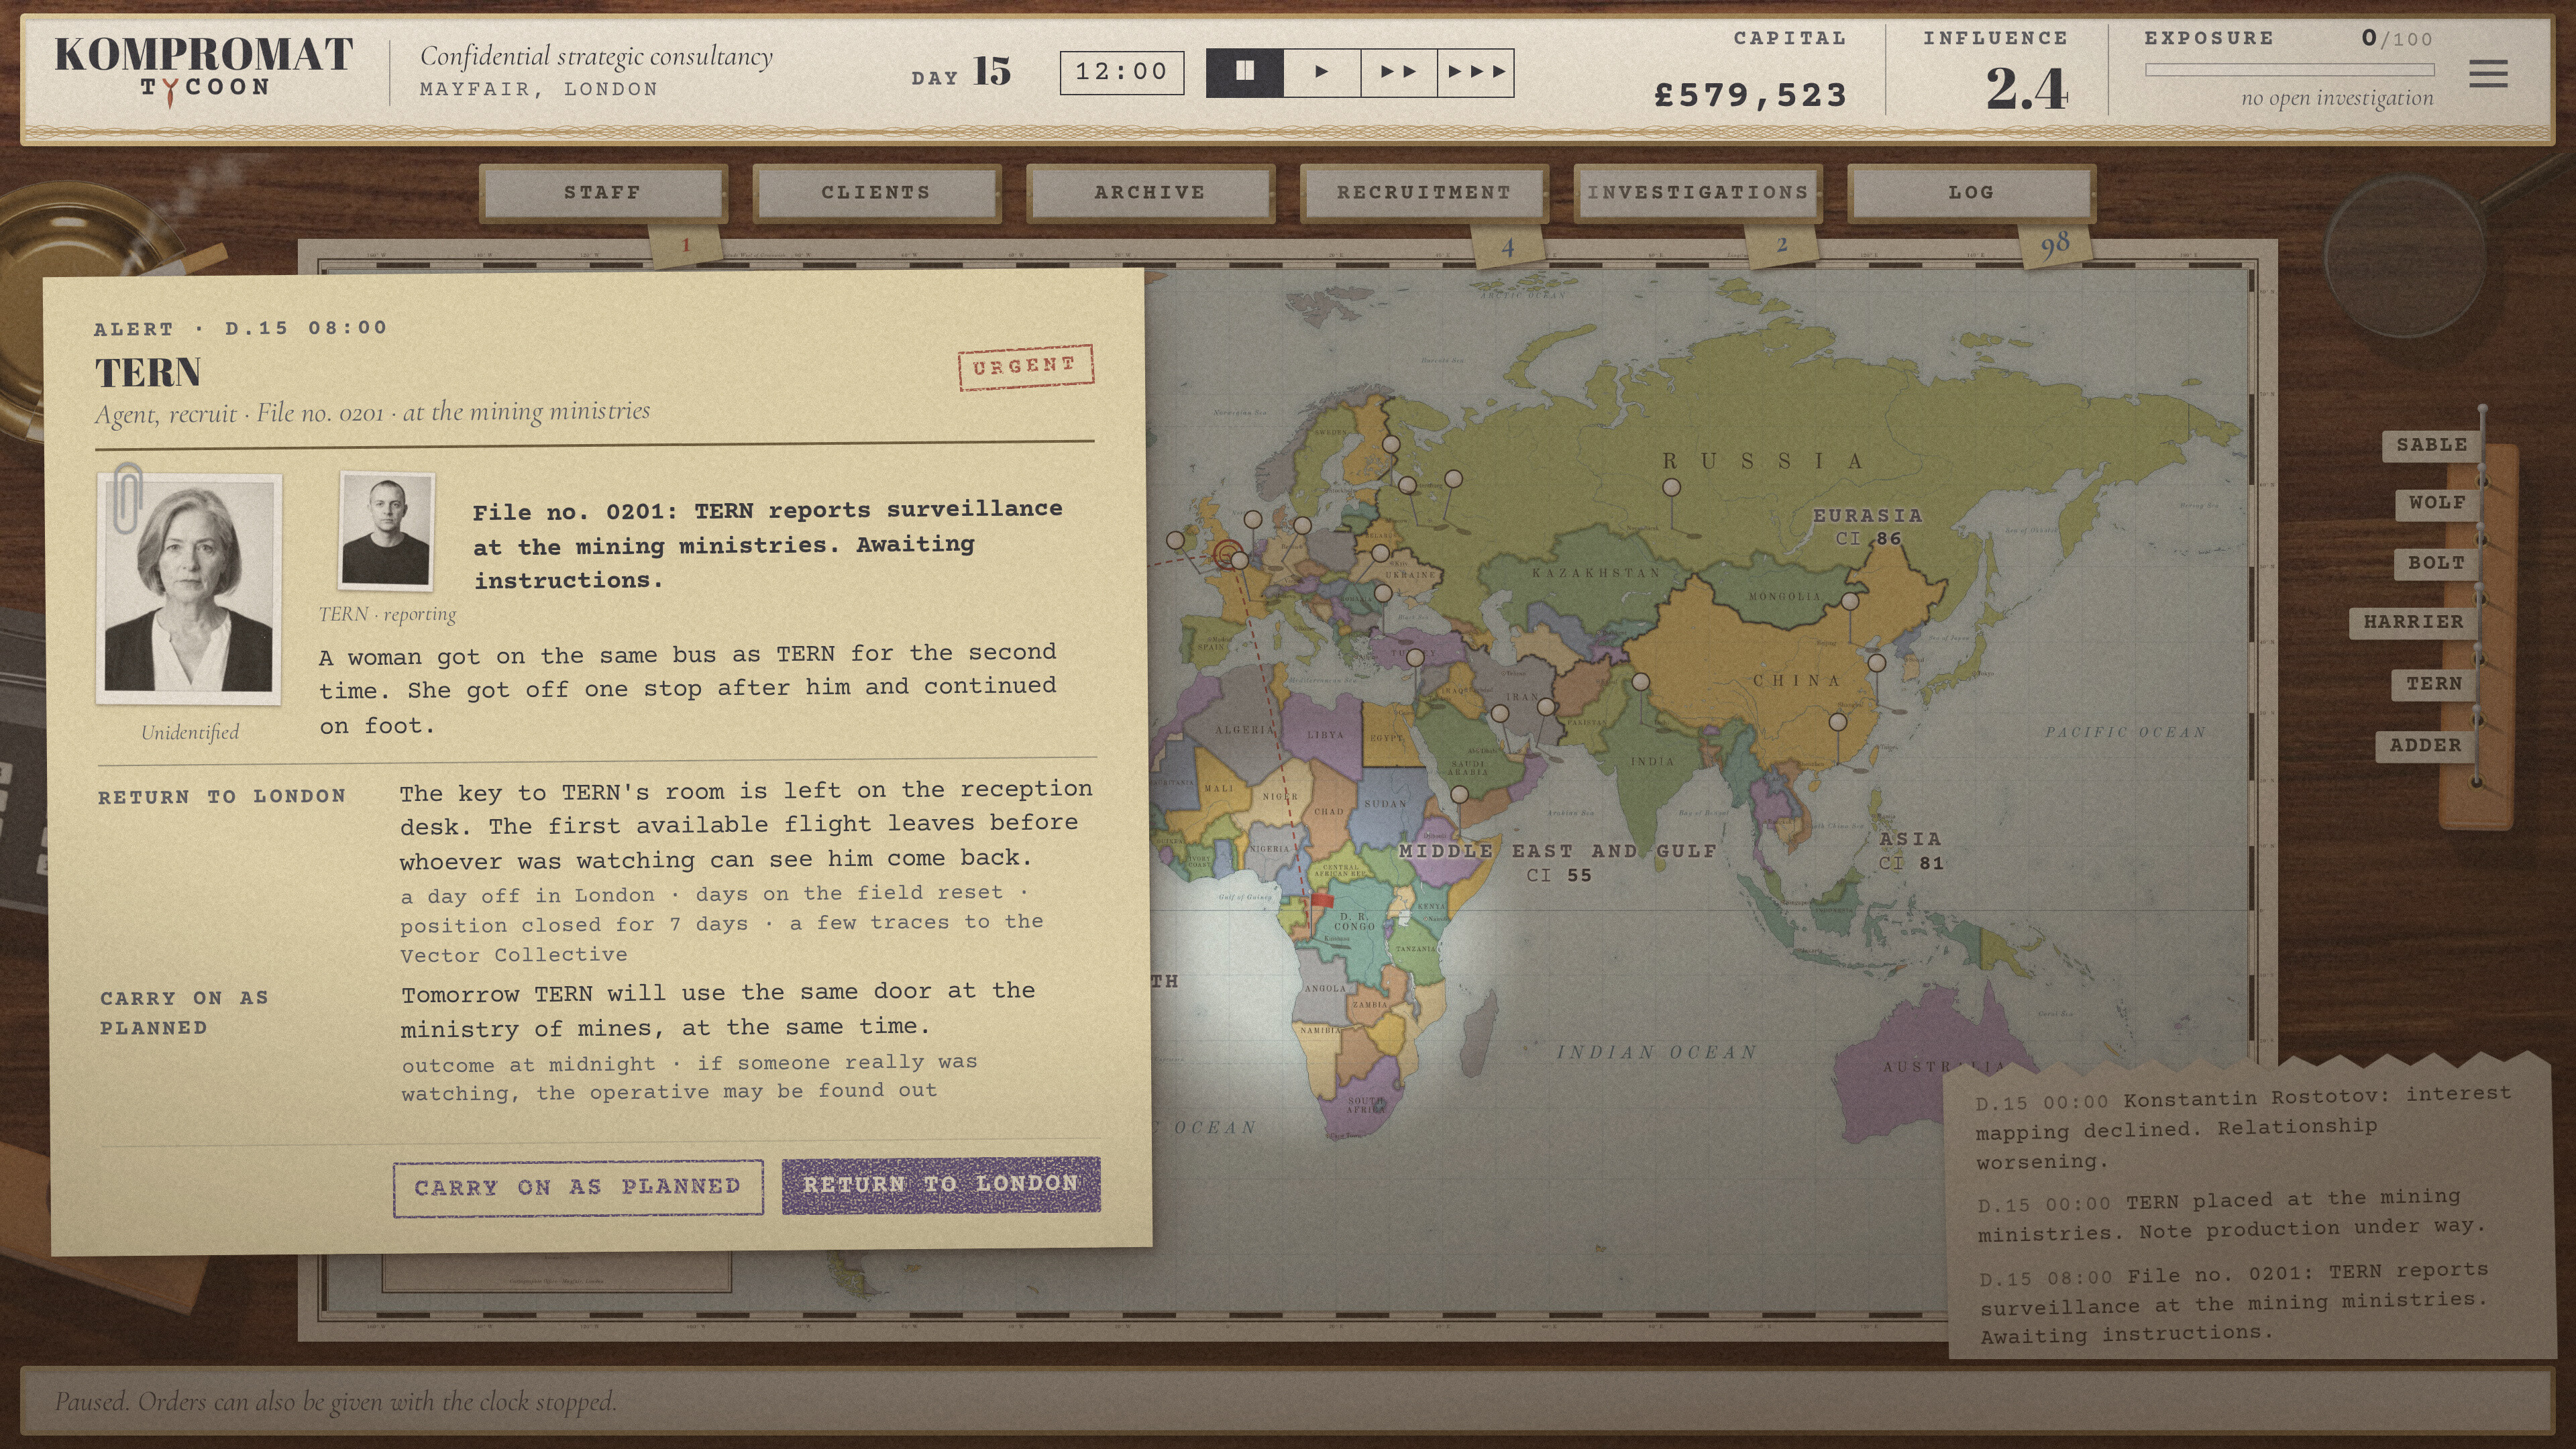
Task: Click the Mongolia map pin
Action: coord(1850,602)
